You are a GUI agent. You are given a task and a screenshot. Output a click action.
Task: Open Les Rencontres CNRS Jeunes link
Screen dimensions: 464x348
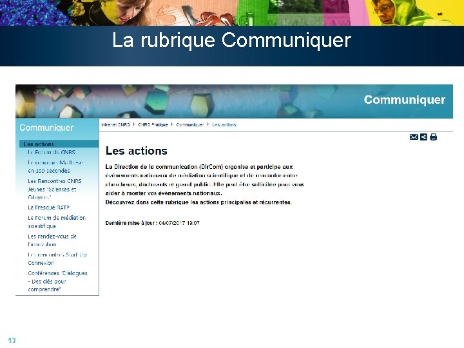point(55,189)
